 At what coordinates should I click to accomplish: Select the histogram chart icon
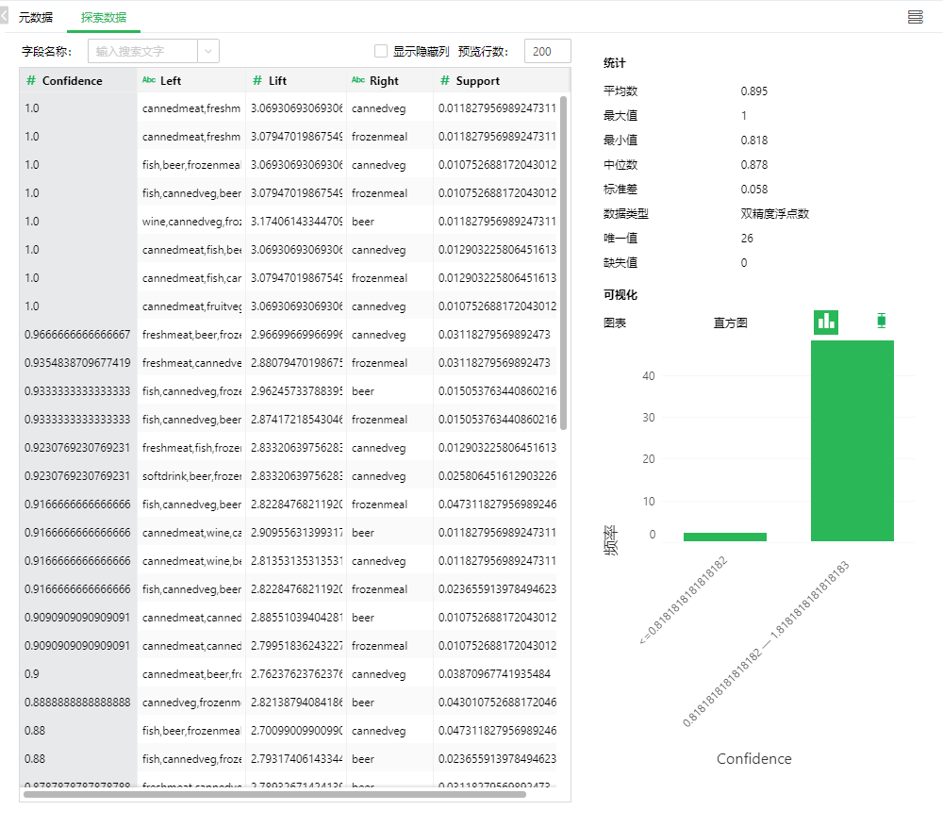point(826,322)
